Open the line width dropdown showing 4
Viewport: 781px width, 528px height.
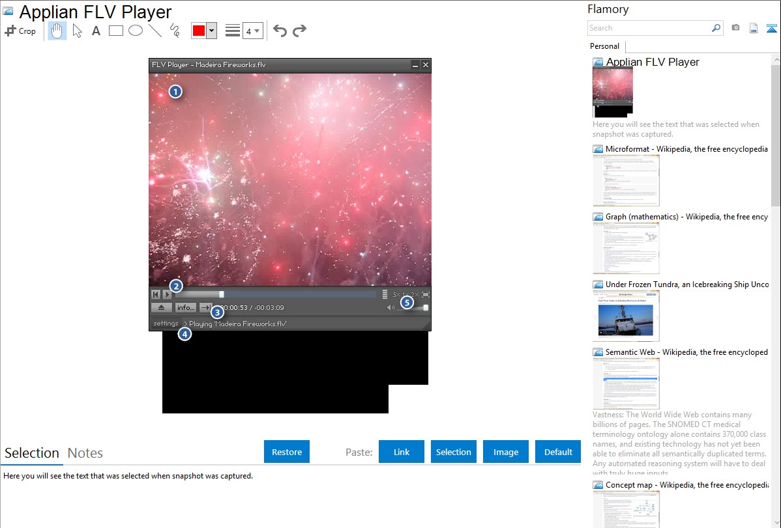252,31
